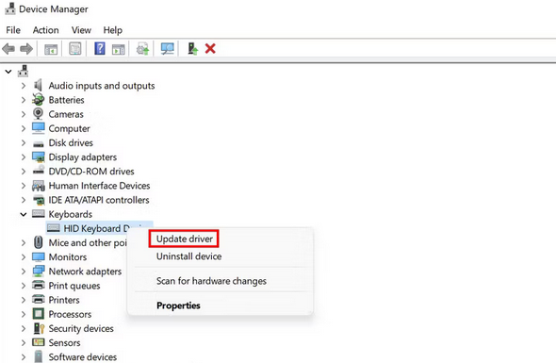Open the Help menu
Image resolution: width=556 pixels, height=363 pixels.
[113, 30]
